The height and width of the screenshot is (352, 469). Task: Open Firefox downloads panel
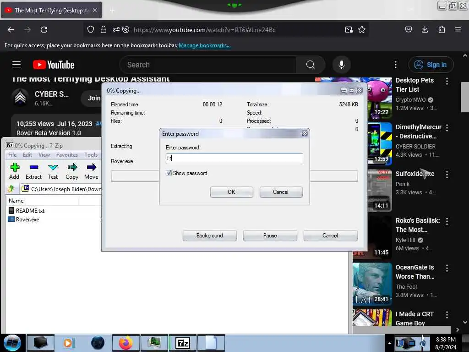425,29
